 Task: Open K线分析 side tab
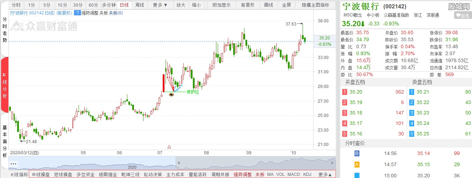coord(5,86)
